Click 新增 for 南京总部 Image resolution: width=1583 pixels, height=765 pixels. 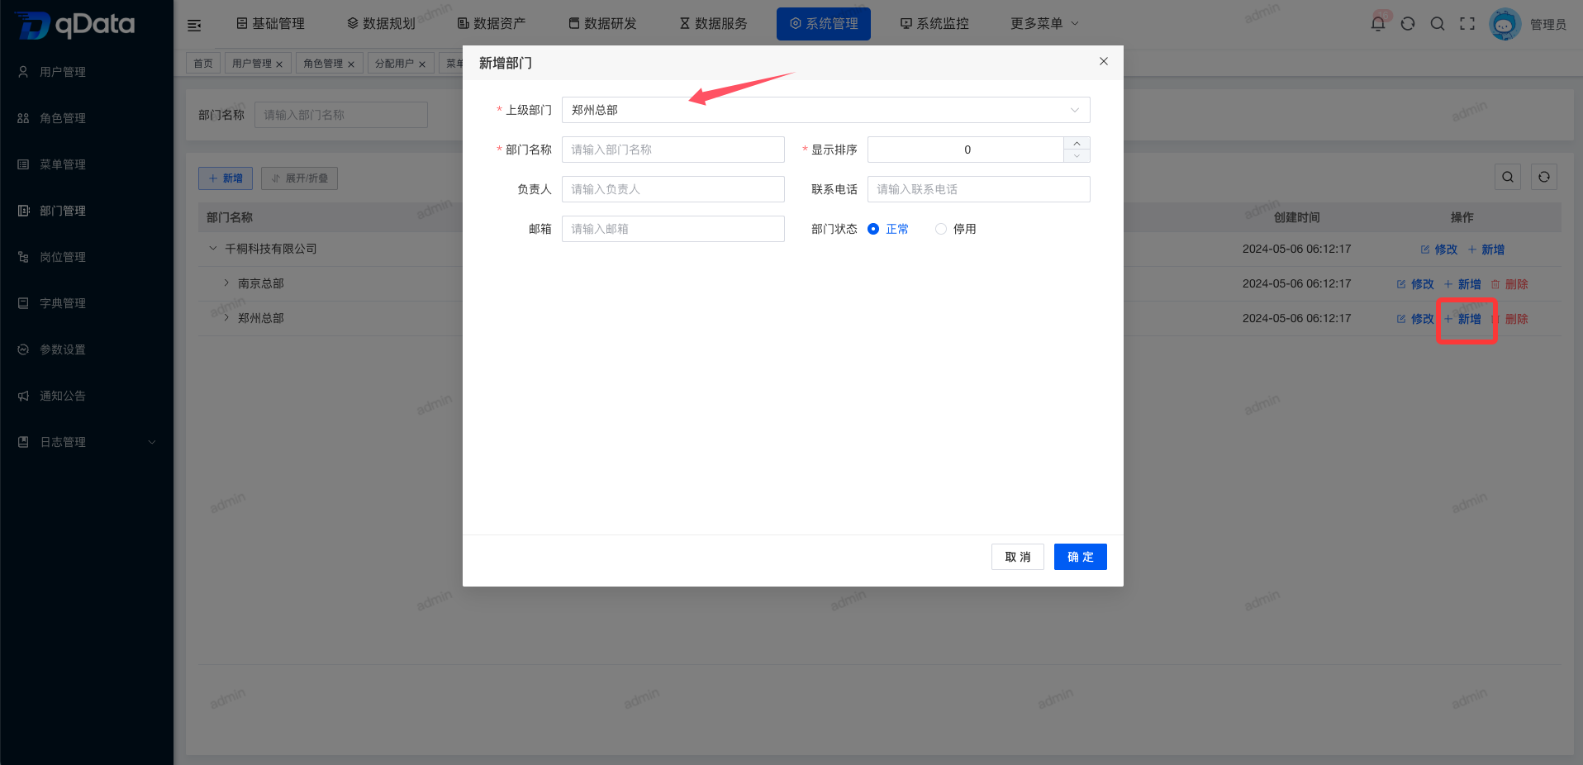pyautogui.click(x=1462, y=284)
